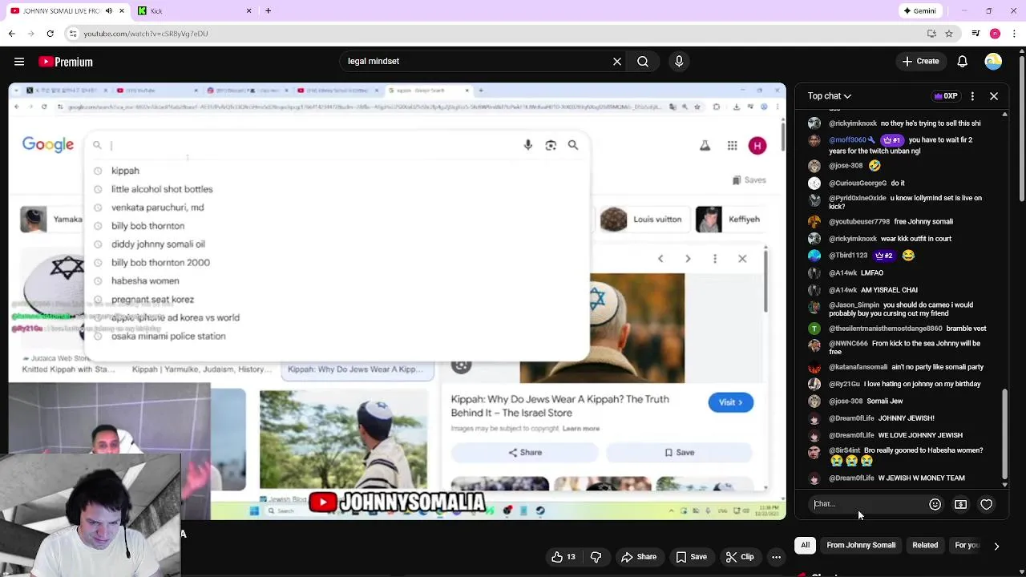Dislike the video with thumbs down

click(x=596, y=557)
